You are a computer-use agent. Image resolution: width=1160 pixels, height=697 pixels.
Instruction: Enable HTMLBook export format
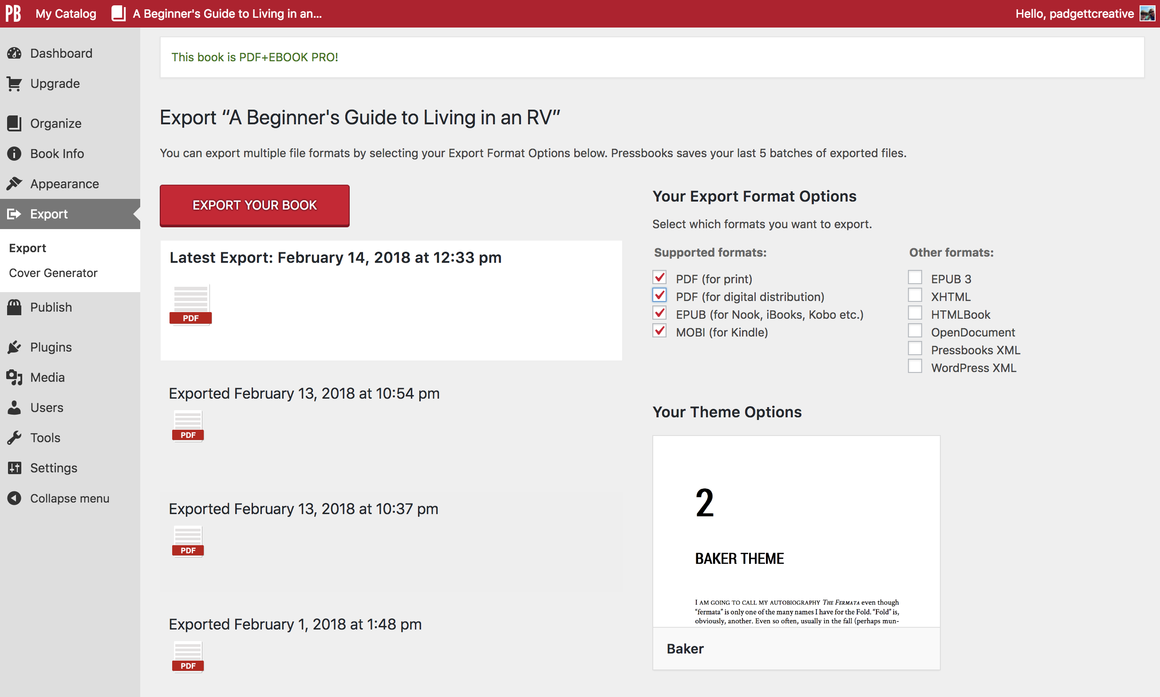coord(915,313)
